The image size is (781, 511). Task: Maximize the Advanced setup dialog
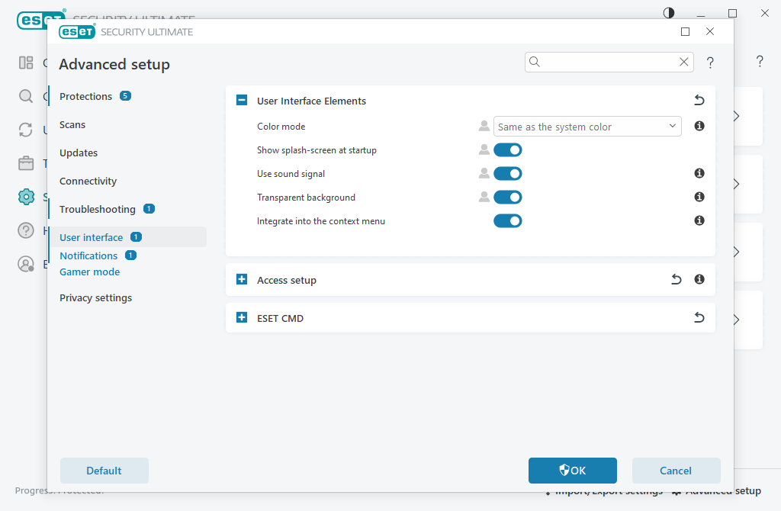[x=685, y=32]
